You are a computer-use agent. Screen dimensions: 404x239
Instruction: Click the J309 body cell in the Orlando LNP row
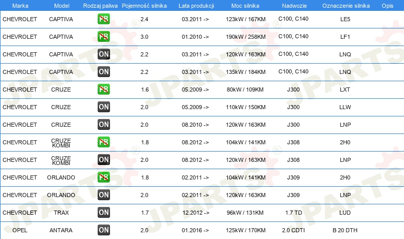pyautogui.click(x=293, y=195)
